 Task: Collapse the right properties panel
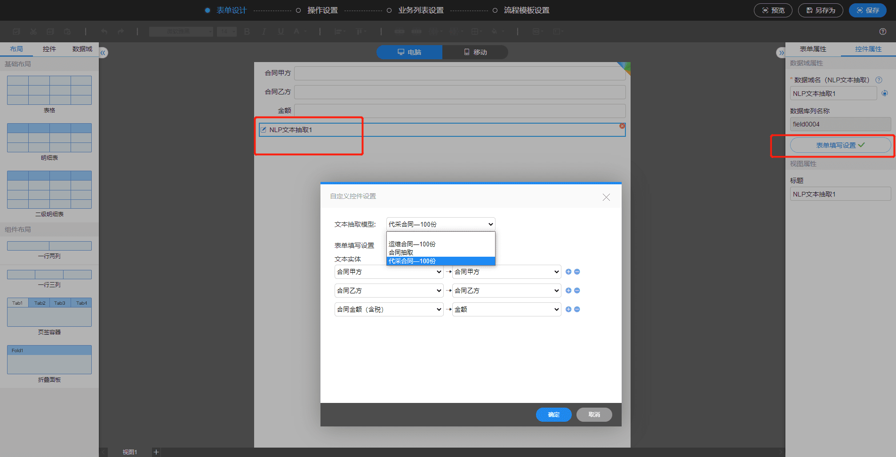[x=781, y=53]
